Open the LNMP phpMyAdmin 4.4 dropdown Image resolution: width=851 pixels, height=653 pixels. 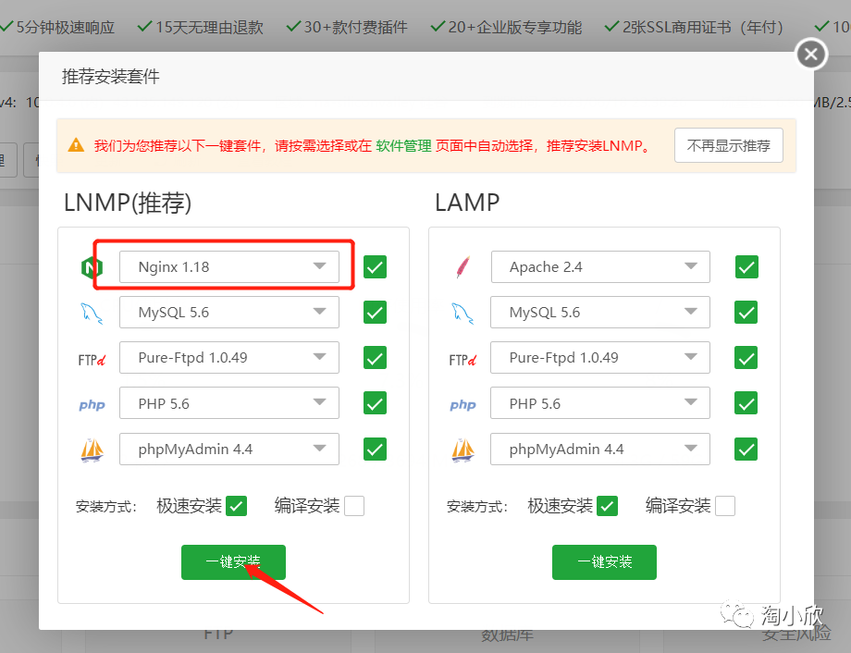click(x=229, y=449)
